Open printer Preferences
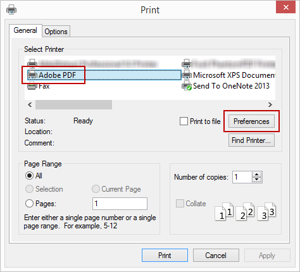Screen dimensions: 300x272 (x=251, y=121)
